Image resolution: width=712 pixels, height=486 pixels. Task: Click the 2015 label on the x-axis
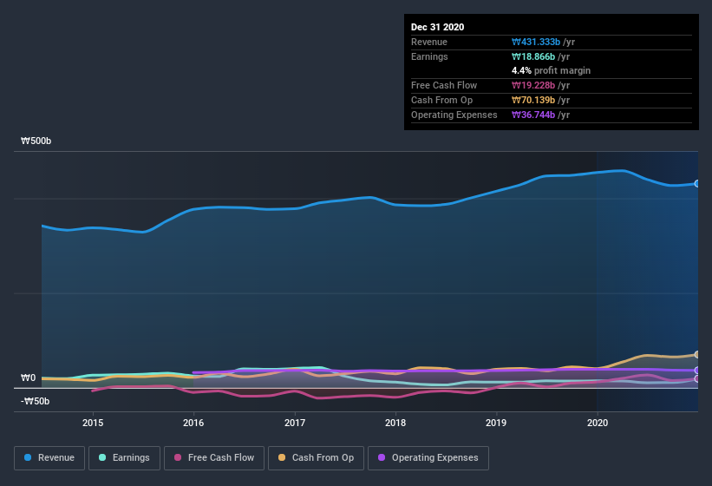click(x=93, y=423)
